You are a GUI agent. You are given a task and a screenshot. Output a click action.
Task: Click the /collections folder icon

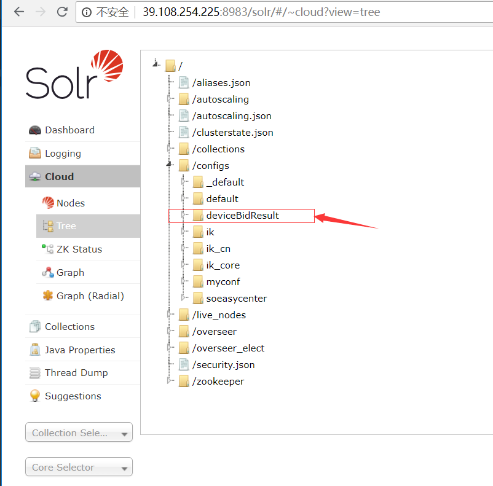point(184,149)
